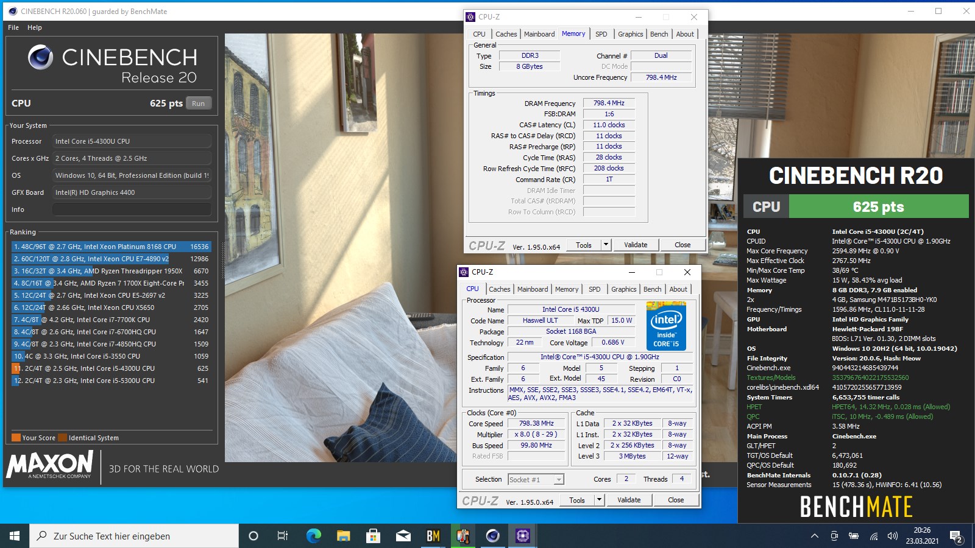This screenshot has height=548, width=975.
Task: Switch to HWiNFO taskbar icon
Action: pos(463,536)
